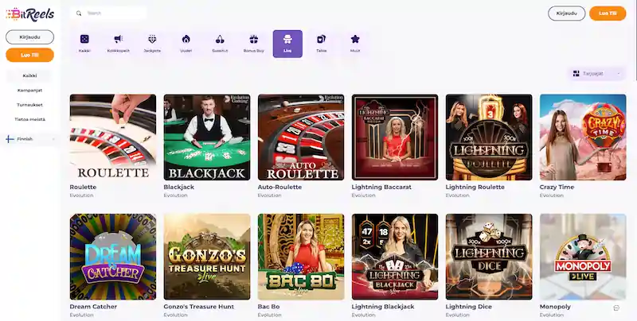Click the BitReels logo
Image resolution: width=637 pixels, height=321 pixels.
30,14
